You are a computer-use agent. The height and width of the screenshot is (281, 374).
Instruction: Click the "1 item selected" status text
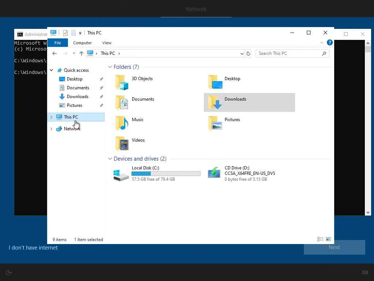pos(88,240)
